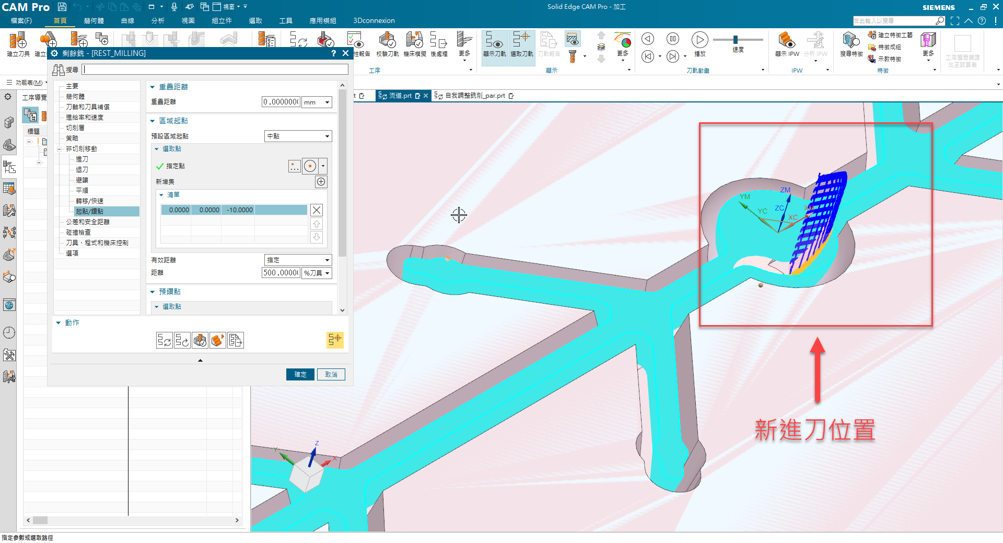The image size is (1003, 543).
Task: Step back one toolpath move
Action: (648, 39)
